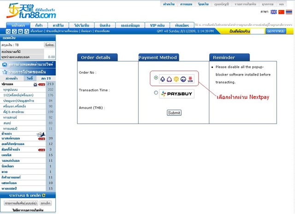Select the ล่วงหน้า tab in the sidebar

pos(12,78)
